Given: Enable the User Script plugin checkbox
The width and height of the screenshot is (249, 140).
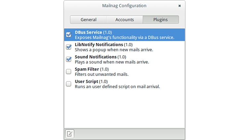Looking at the screenshot, I should (69, 84).
